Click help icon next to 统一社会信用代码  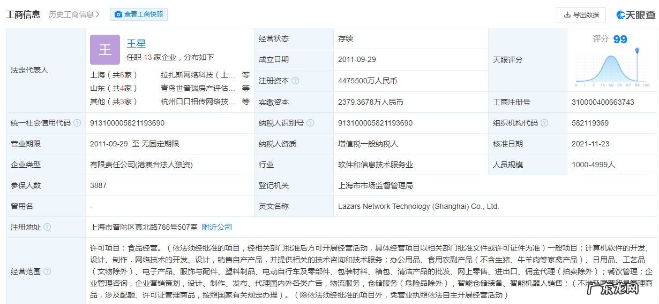pyautogui.click(x=77, y=123)
